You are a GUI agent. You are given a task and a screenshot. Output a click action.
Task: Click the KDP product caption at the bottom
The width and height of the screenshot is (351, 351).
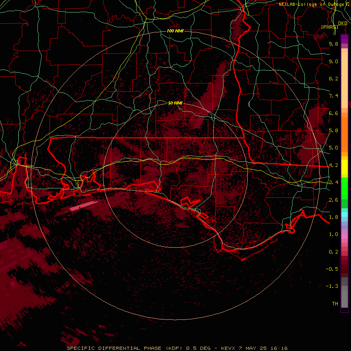tap(177, 348)
